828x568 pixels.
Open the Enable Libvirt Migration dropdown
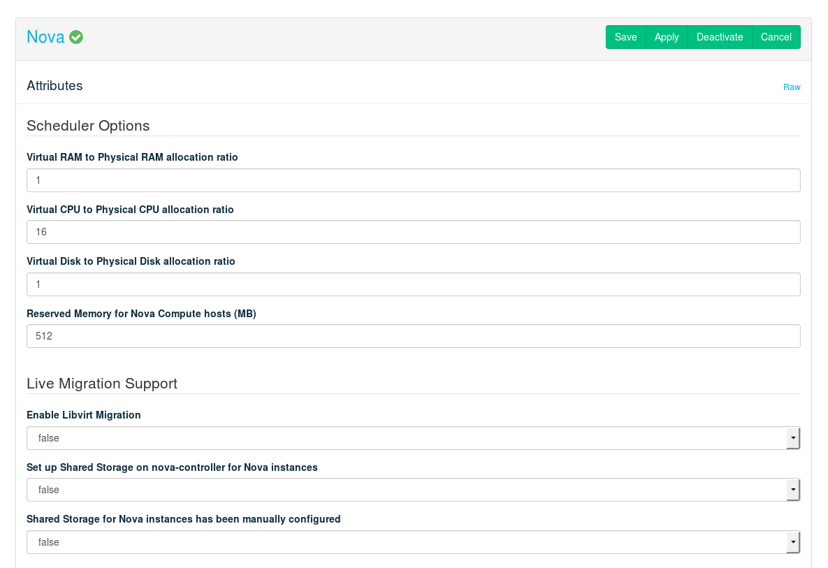[x=413, y=438]
